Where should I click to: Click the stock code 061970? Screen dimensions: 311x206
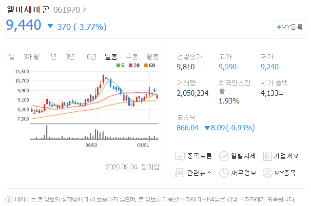point(67,10)
